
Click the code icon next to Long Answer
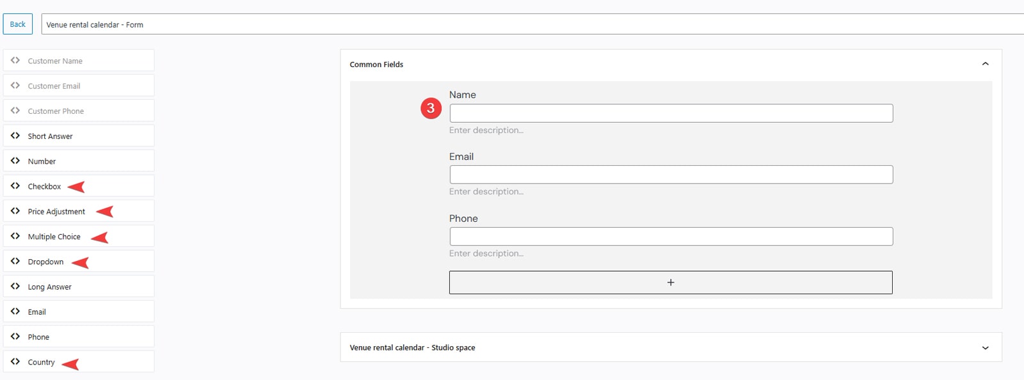15,286
